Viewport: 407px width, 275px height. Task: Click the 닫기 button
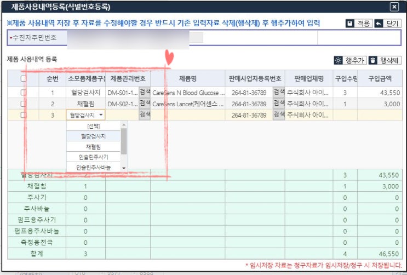click(x=388, y=24)
